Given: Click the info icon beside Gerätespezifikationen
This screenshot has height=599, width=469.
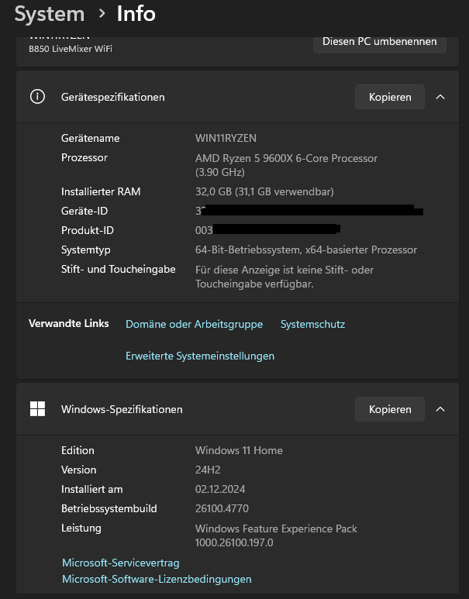Looking at the screenshot, I should click(37, 97).
